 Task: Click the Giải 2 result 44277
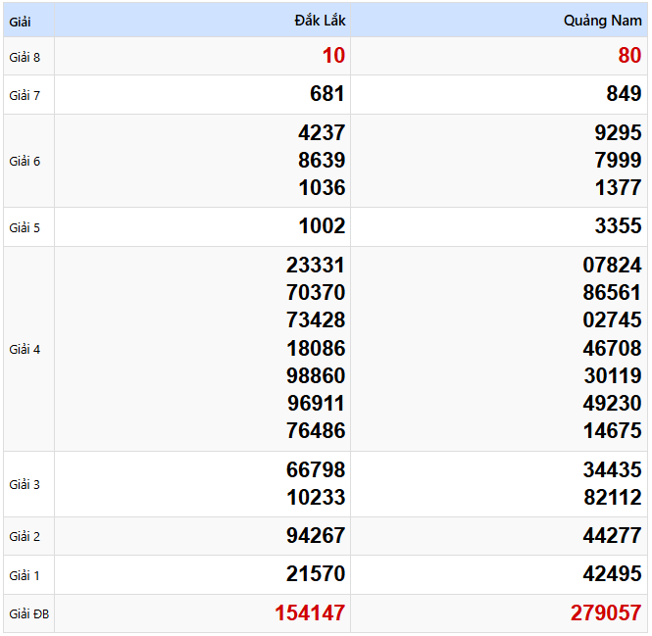click(612, 536)
